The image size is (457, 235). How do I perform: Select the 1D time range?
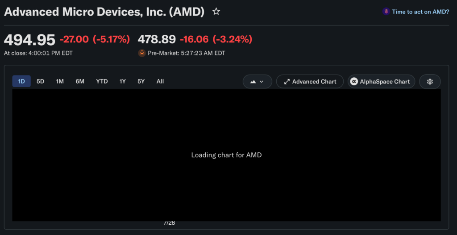click(x=21, y=81)
